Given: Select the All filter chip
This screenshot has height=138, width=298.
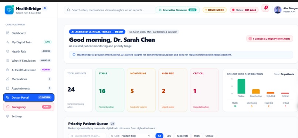Looking at the screenshot, I should pos(159,136).
